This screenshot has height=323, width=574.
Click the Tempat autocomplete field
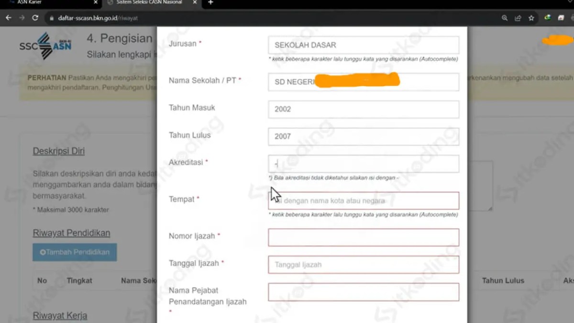pos(363,201)
